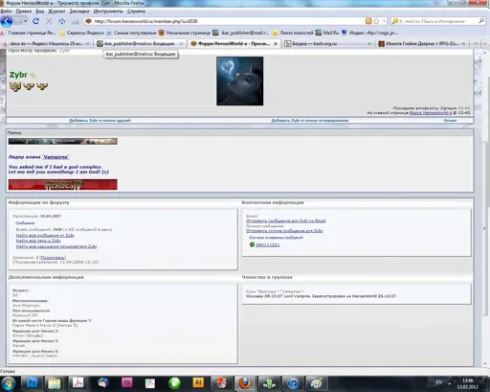
Task: Open the "Vampires" clan link in signature
Action: click(56, 157)
